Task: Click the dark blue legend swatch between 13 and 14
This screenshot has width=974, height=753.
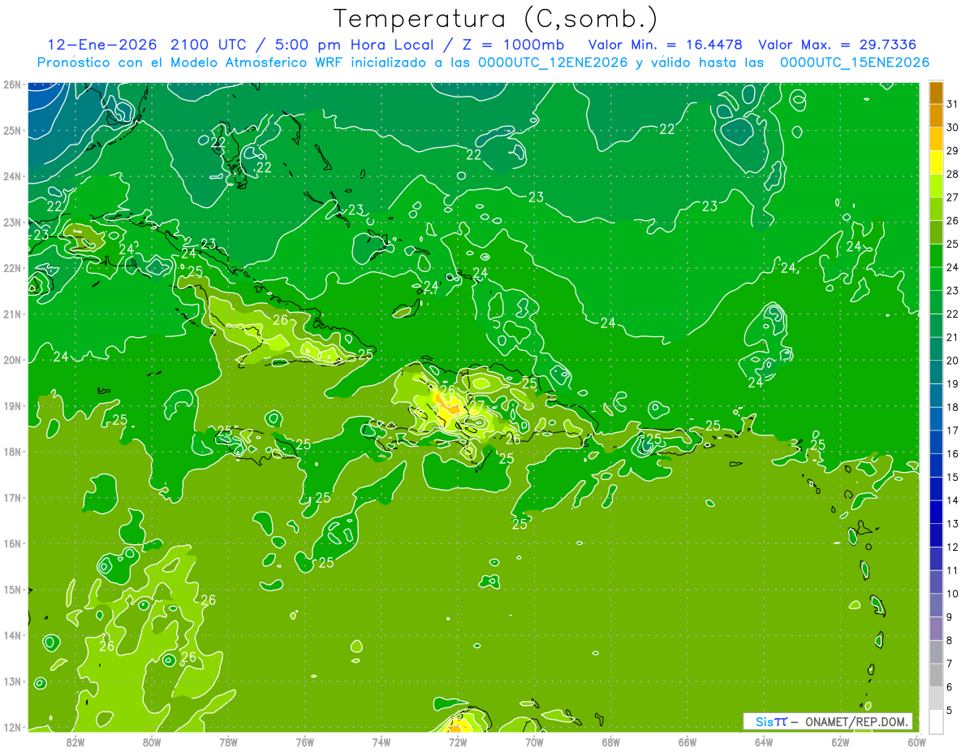Action: click(936, 512)
